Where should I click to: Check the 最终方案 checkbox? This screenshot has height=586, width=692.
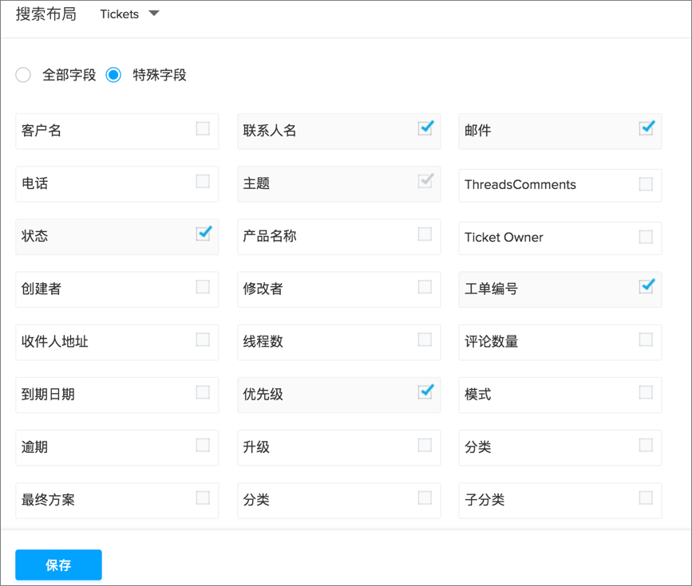point(203,498)
